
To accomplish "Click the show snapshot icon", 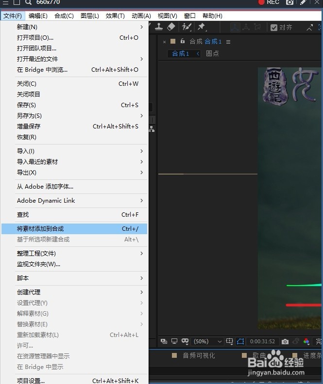I will (x=296, y=341).
